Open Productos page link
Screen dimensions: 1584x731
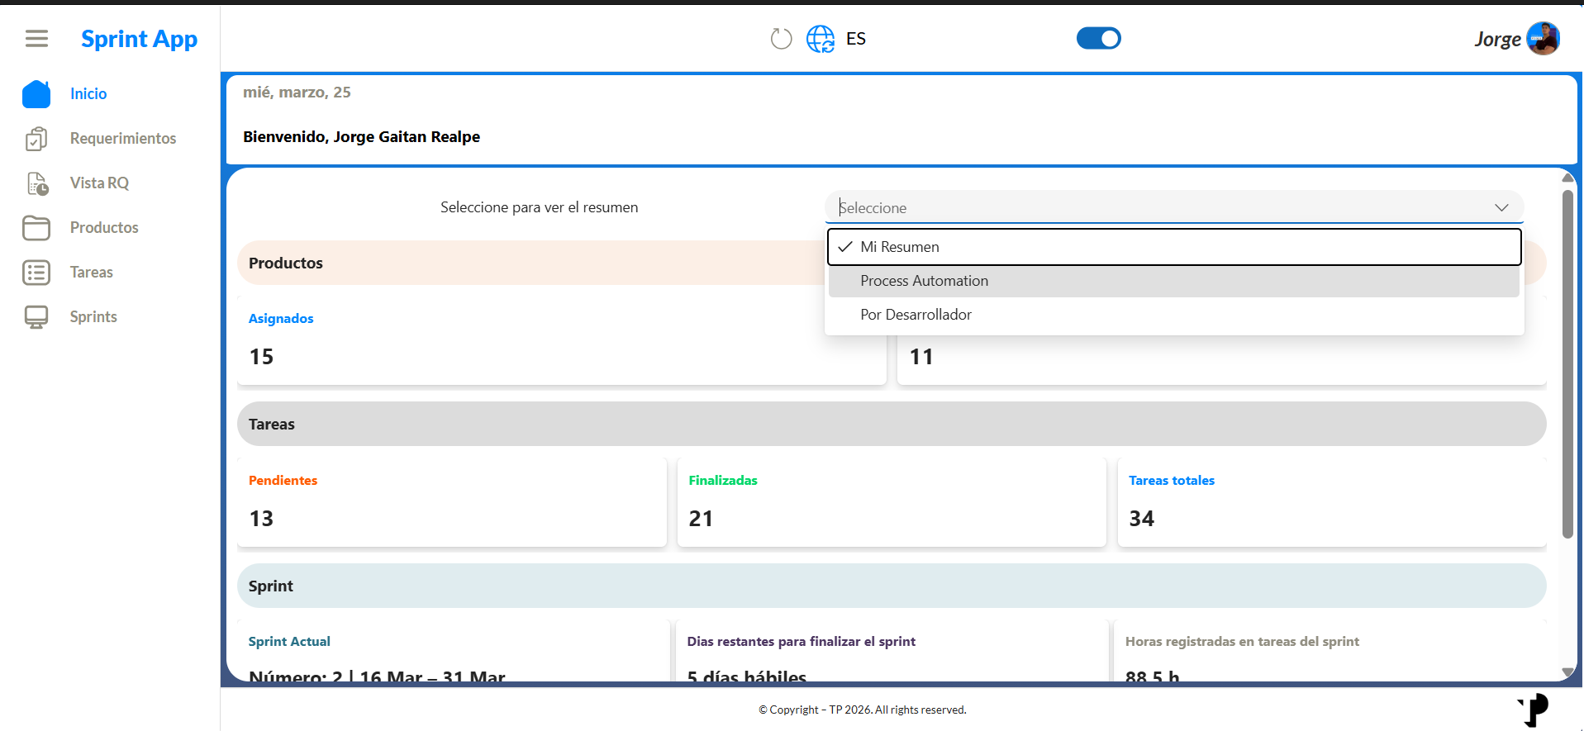pyautogui.click(x=104, y=228)
